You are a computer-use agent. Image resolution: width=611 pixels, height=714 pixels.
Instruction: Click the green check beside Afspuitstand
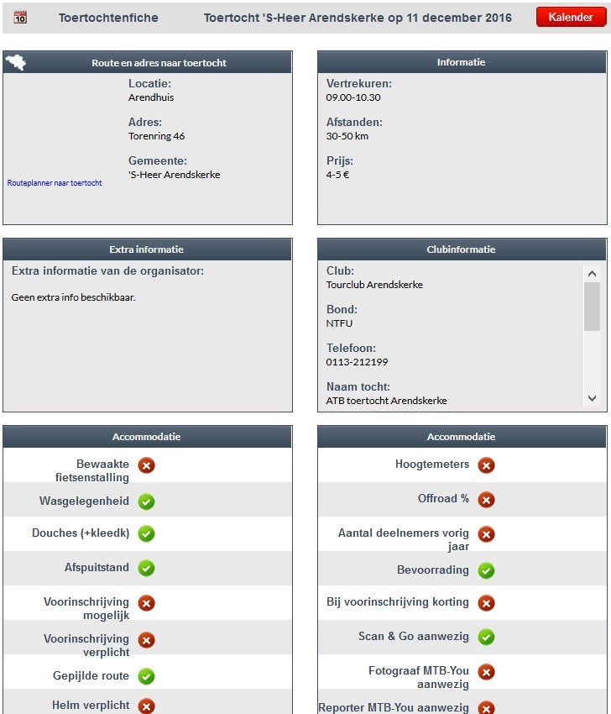point(146,568)
